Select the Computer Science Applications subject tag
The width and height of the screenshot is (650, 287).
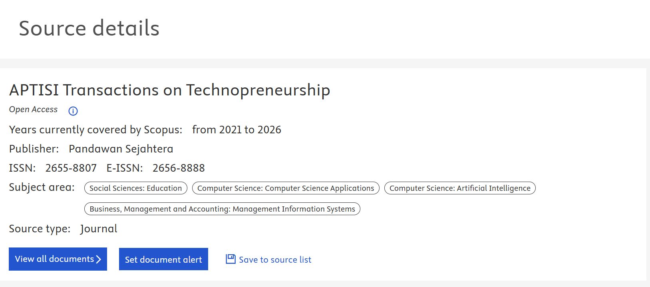coord(286,188)
